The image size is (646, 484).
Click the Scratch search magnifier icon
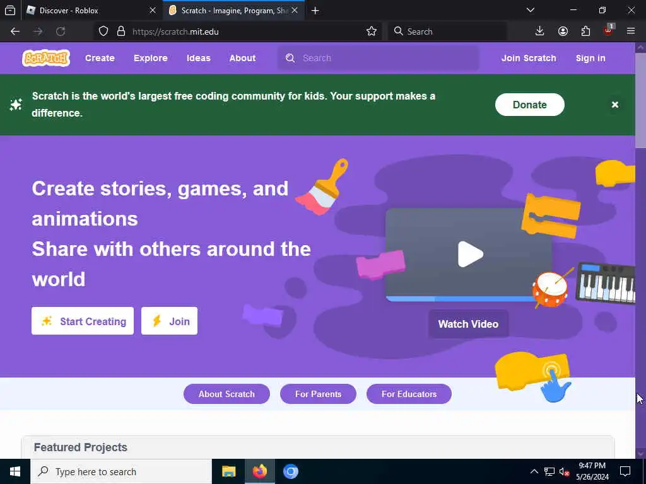click(x=290, y=58)
